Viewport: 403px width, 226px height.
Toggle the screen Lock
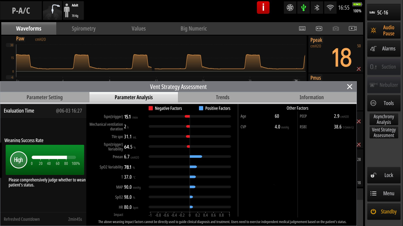[384, 175]
